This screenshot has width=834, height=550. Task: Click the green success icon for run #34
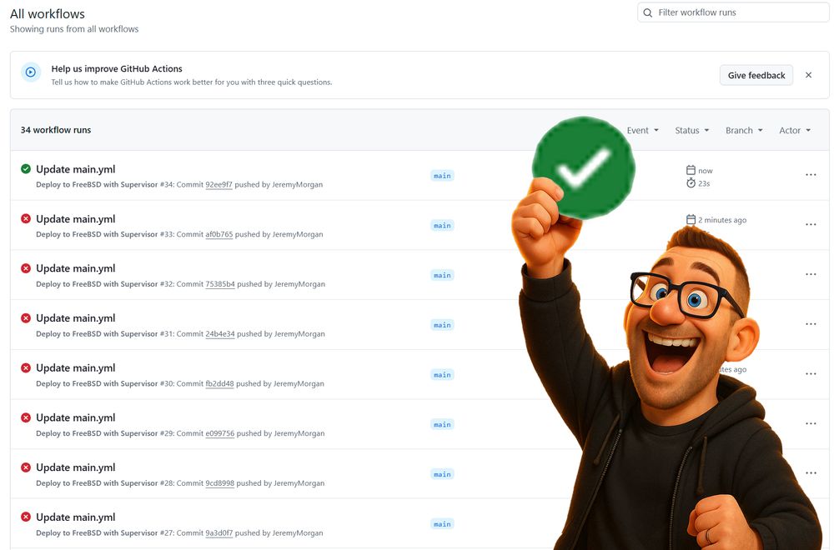pyautogui.click(x=26, y=169)
